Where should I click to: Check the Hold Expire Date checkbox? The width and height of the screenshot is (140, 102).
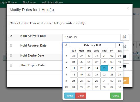11,56
